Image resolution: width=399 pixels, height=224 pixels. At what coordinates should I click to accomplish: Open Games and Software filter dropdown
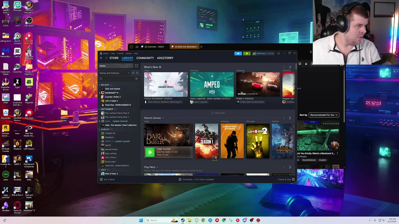[x=114, y=73]
